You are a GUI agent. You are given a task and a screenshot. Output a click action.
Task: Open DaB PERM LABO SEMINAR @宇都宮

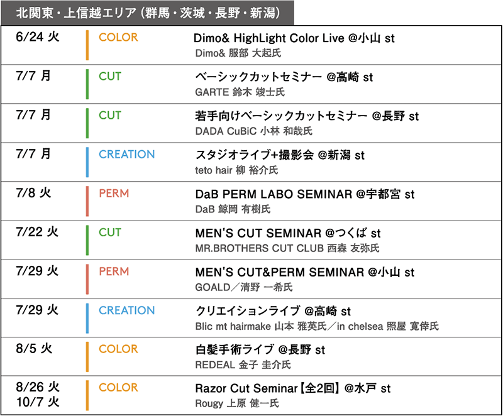(305, 194)
